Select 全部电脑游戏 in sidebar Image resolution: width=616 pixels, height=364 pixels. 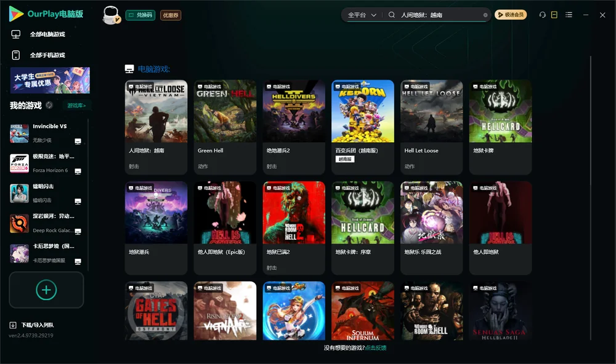(x=47, y=34)
